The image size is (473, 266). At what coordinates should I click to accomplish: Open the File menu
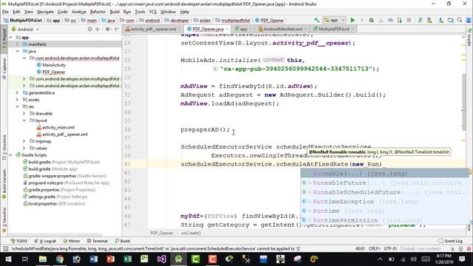pos(5,12)
